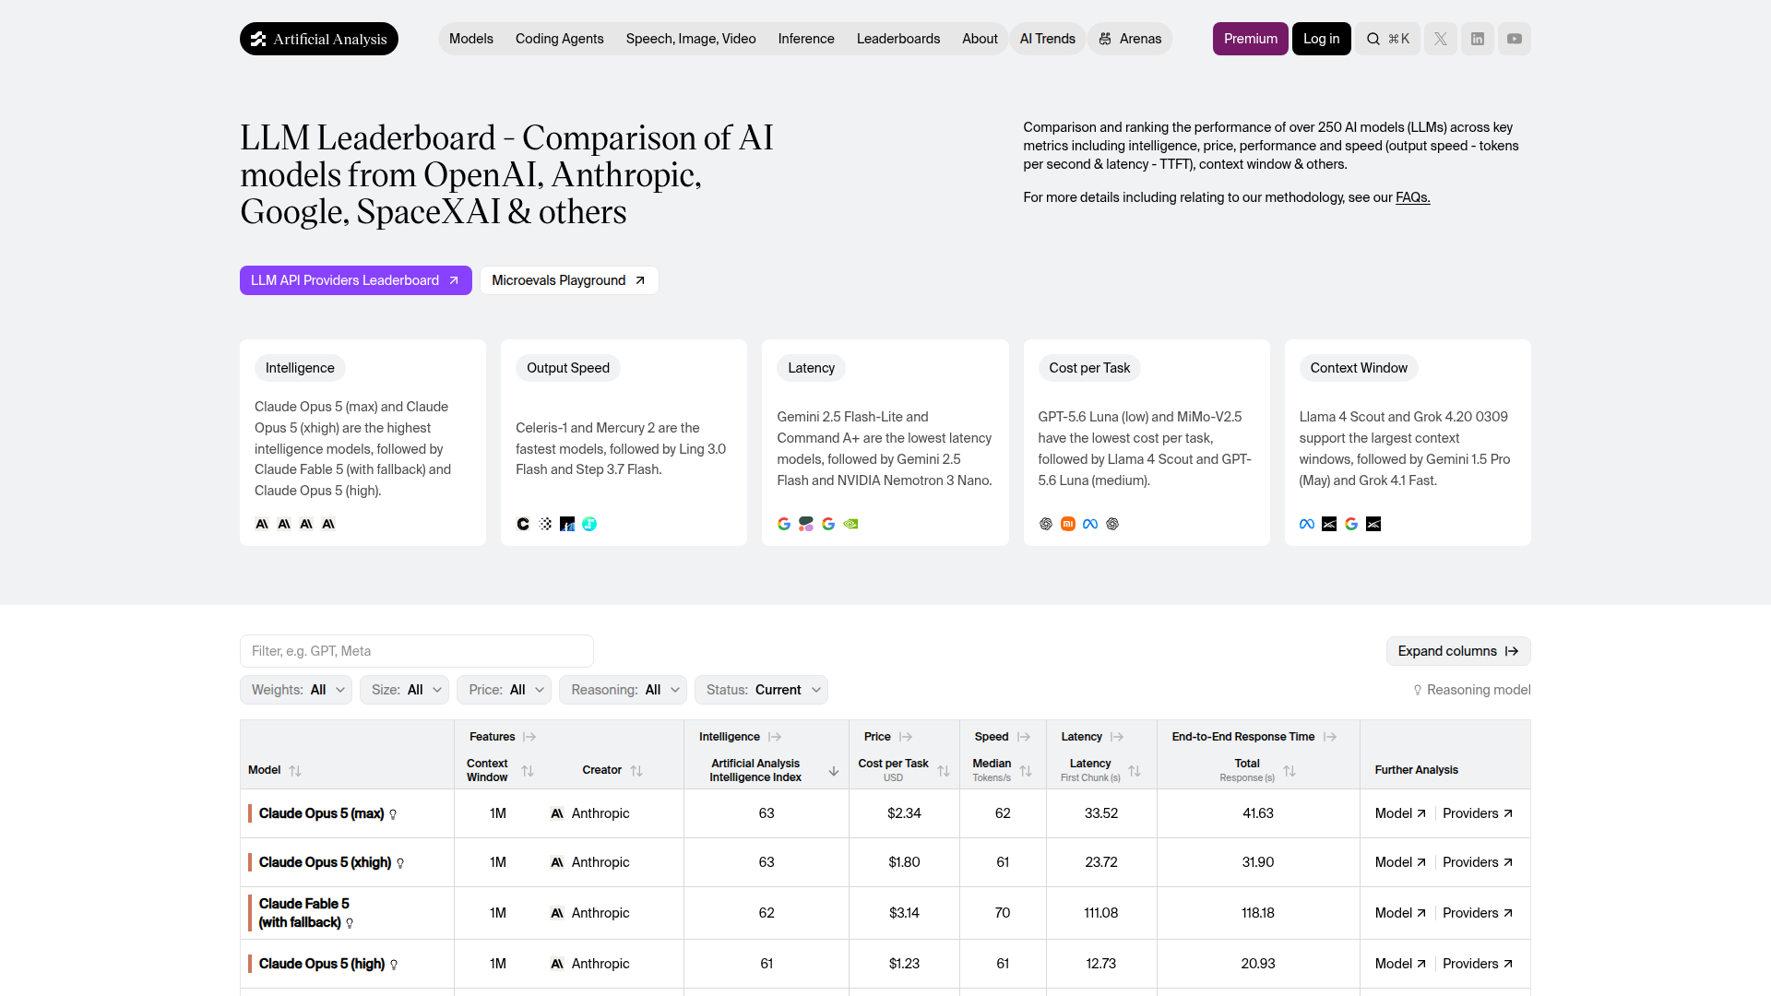Click the Artificial Analysis logo
The image size is (1771, 996).
319,39
